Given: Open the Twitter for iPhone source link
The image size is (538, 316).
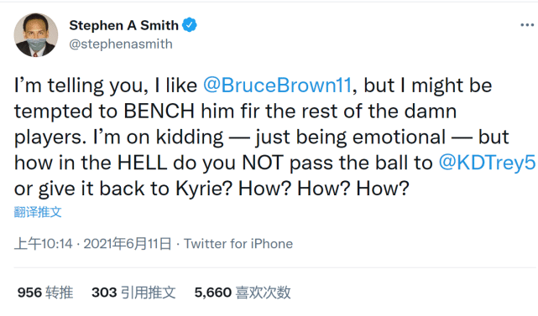Looking at the screenshot, I should (x=238, y=244).
